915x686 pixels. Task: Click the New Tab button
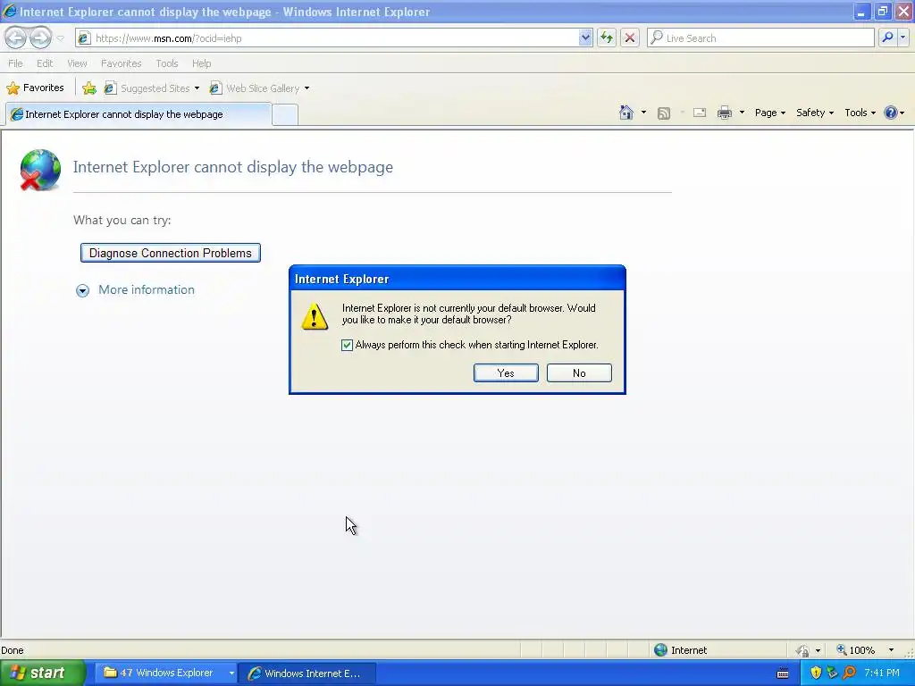(285, 115)
